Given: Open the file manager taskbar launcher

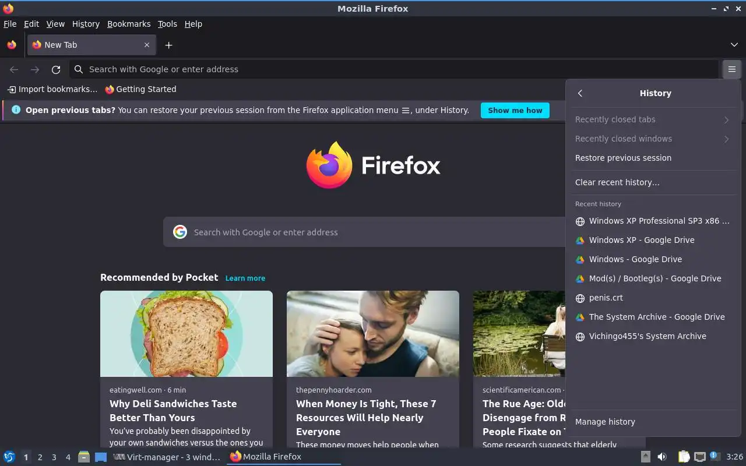Looking at the screenshot, I should 84,457.
